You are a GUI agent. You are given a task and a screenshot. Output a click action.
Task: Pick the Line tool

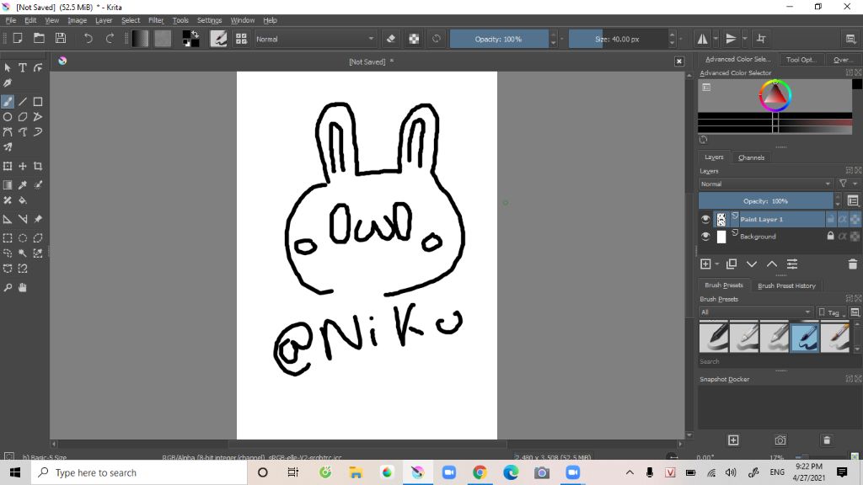[23, 102]
